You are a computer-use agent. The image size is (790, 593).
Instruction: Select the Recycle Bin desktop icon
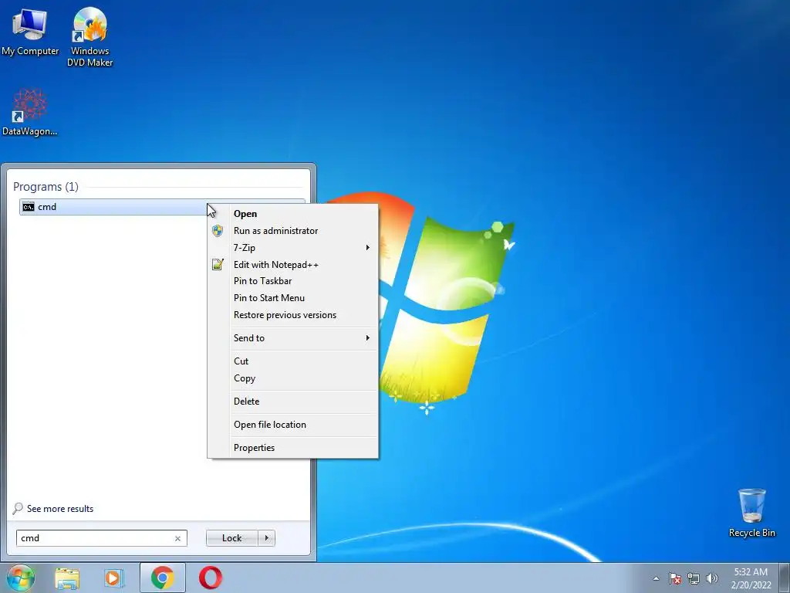click(751, 513)
